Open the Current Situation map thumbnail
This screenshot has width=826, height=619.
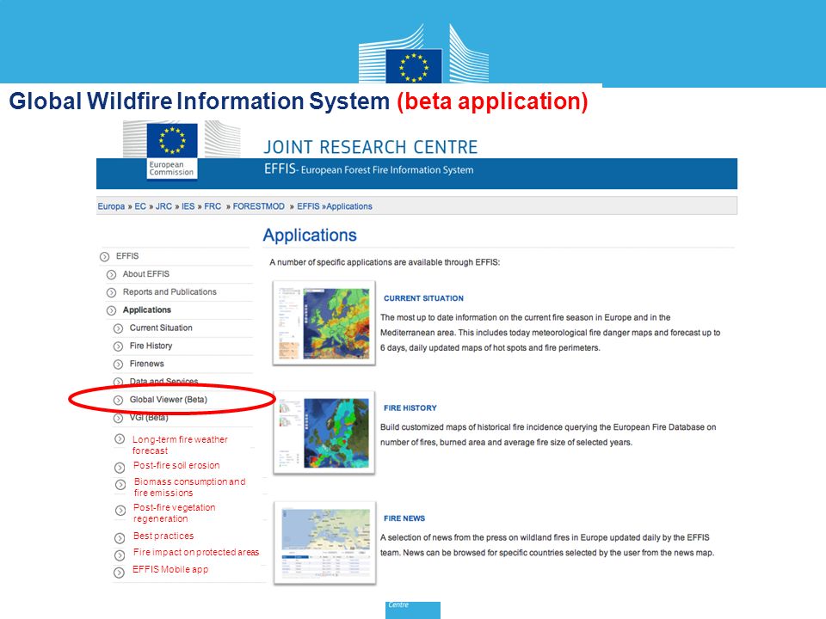[x=324, y=323]
